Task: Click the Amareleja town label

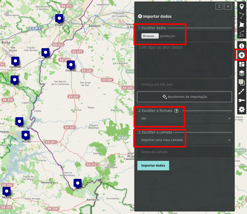Action: 48,182
